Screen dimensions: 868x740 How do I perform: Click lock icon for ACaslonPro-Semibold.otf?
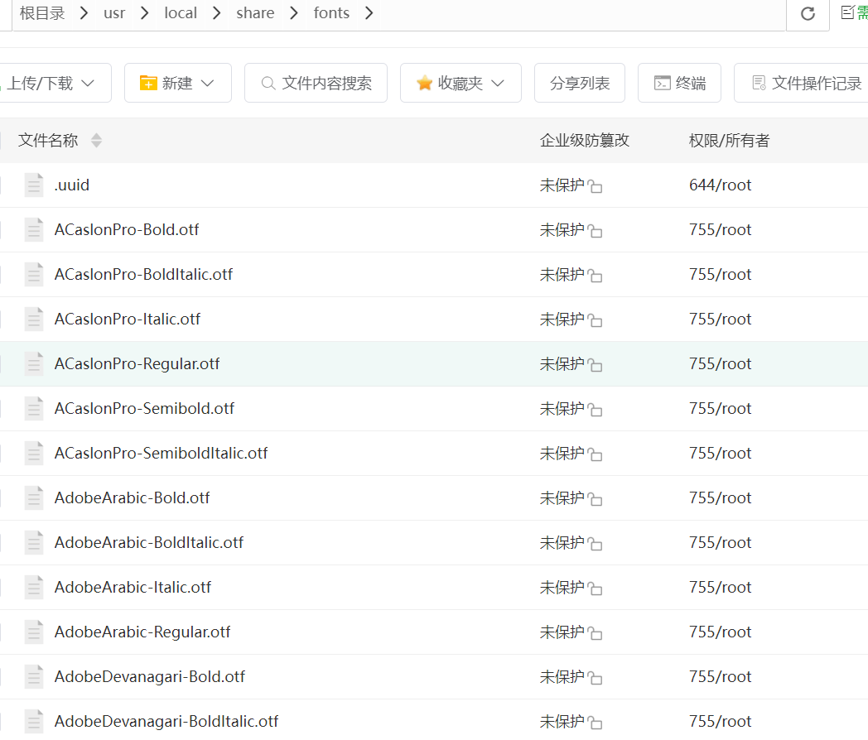coord(595,410)
